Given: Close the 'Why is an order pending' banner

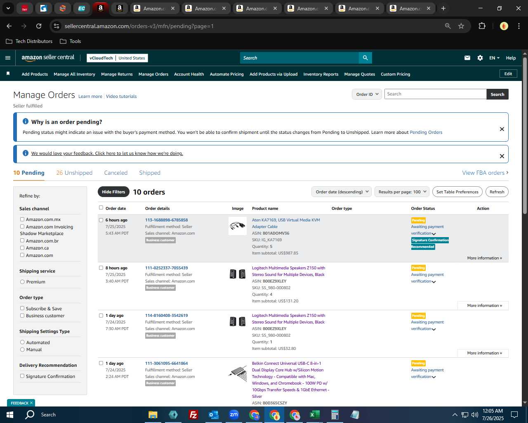Looking at the screenshot, I should [x=502, y=129].
